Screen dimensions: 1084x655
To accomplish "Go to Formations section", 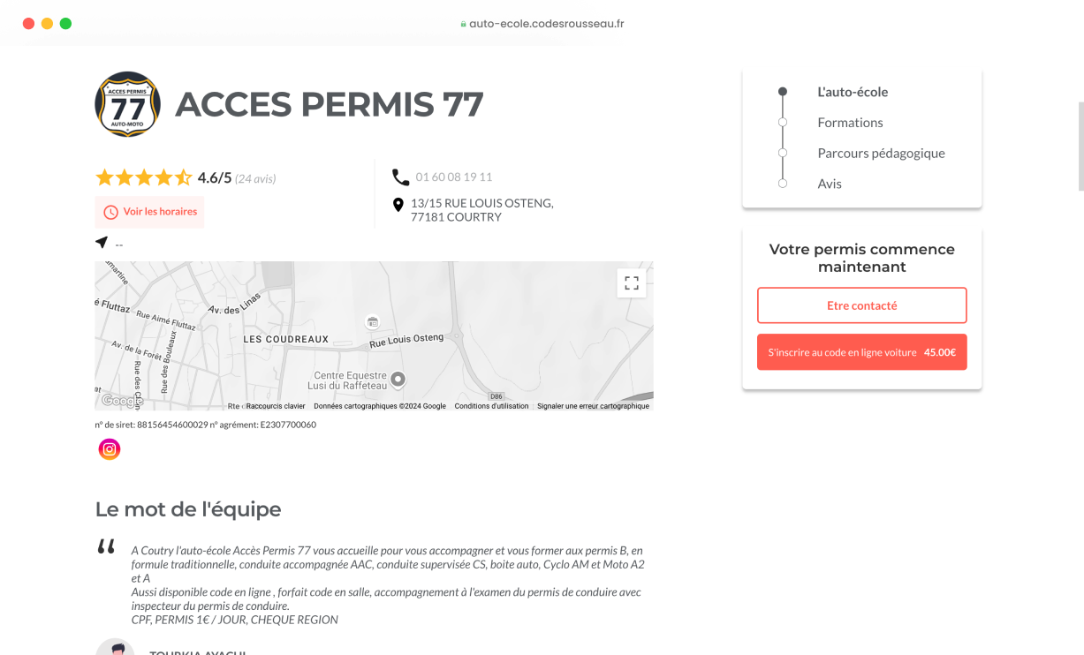I will (x=850, y=123).
